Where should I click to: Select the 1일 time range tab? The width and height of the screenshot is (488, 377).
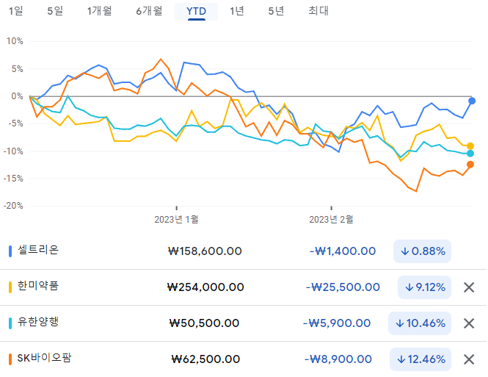(16, 11)
